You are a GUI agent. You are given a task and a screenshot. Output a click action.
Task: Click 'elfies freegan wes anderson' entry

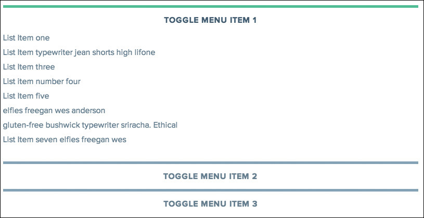[54, 111]
